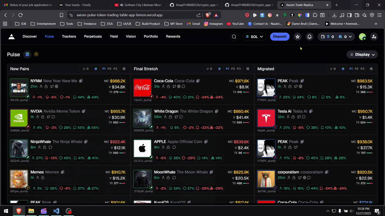Screen dimensions: 385x216
Task: Click the search magnifier icon
Action: 234,36
